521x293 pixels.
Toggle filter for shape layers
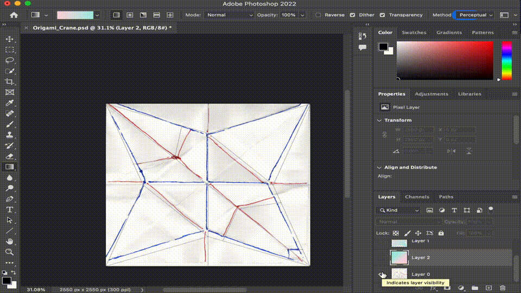click(x=467, y=211)
